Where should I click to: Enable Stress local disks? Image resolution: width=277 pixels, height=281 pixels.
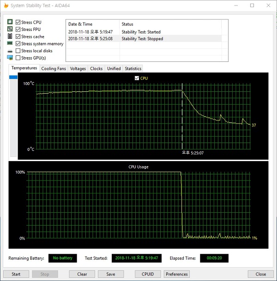click(18, 51)
